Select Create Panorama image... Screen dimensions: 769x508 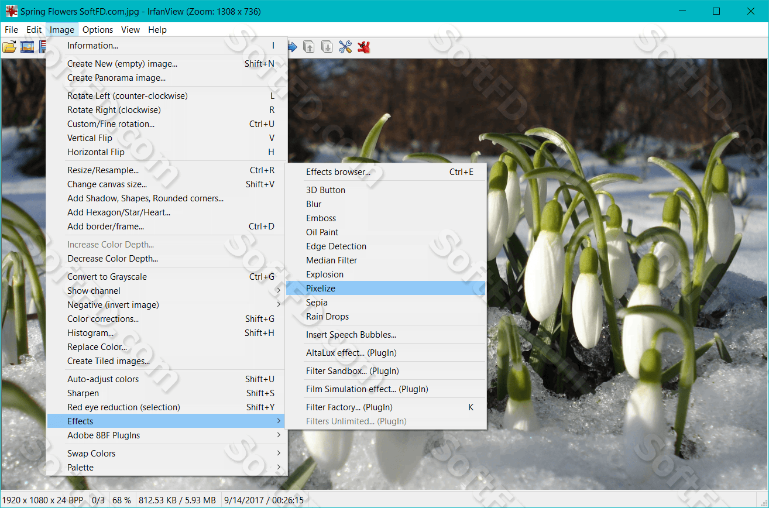[167, 78]
